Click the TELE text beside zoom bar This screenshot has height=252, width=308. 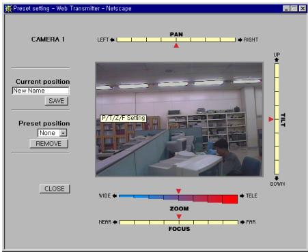point(251,195)
